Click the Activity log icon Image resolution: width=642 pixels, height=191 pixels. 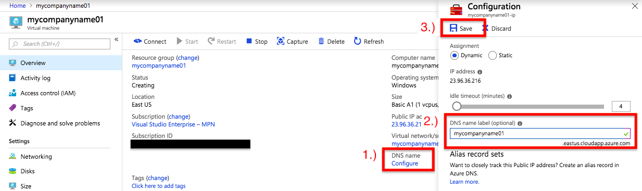12,78
